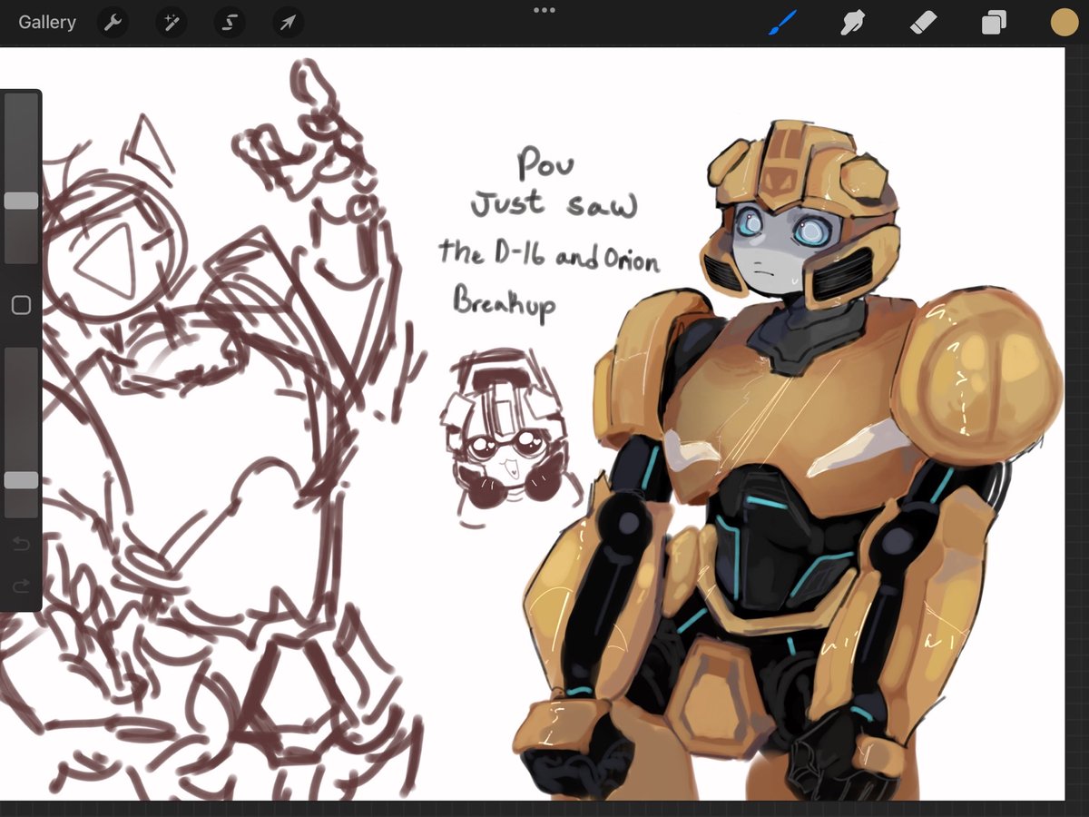
Task: Adjust the brush opacity slider handle
Action: pos(21,480)
